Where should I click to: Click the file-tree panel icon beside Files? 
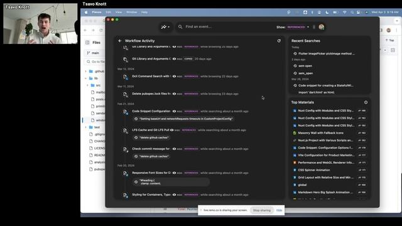click(x=87, y=43)
